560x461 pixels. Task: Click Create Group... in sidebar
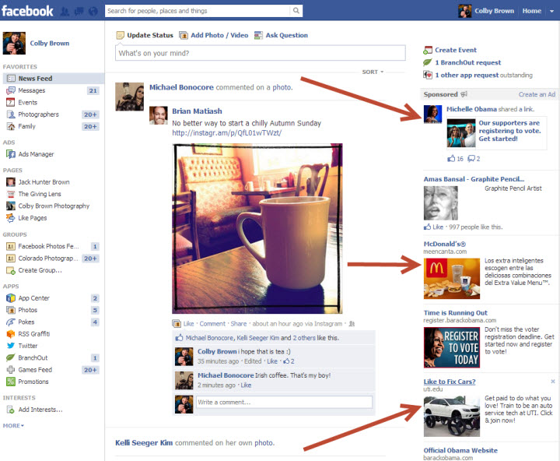click(40, 270)
